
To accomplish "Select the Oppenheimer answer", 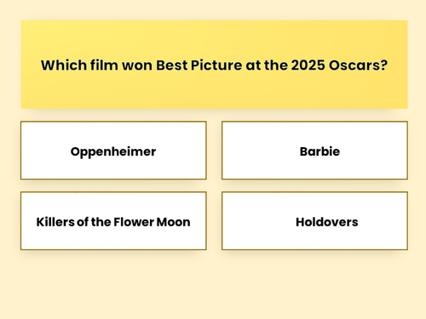I will (113, 151).
